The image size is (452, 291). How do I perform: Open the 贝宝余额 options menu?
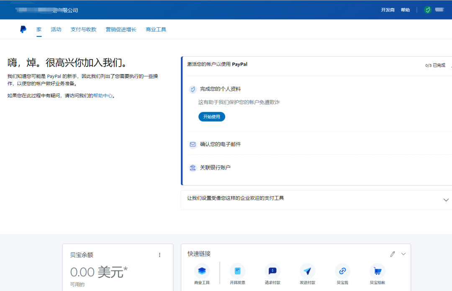point(159,255)
